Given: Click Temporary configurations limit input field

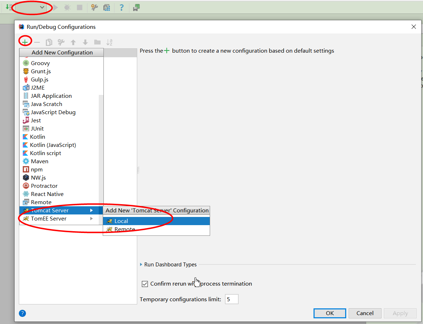Looking at the screenshot, I should click(x=232, y=299).
